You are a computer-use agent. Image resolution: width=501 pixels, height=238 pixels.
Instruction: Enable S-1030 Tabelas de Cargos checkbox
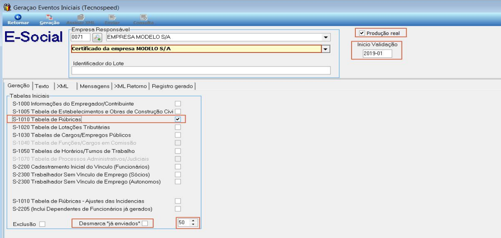(x=178, y=135)
